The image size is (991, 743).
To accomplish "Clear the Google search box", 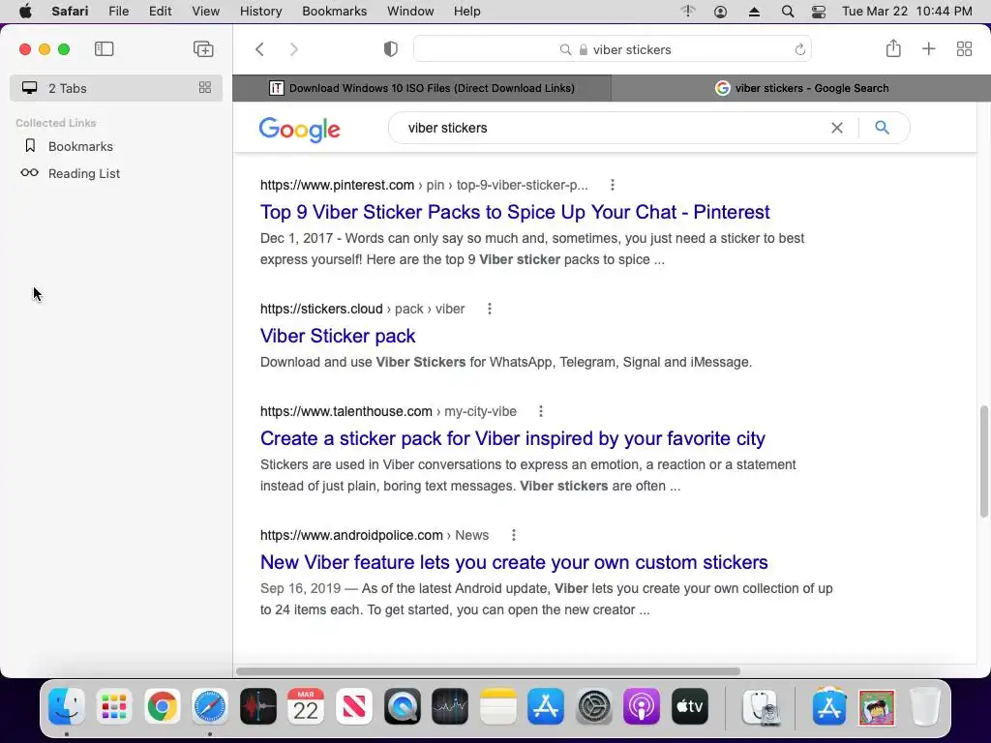I will pos(837,128).
